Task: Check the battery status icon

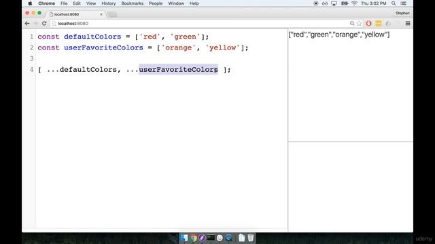Action: 345,3
